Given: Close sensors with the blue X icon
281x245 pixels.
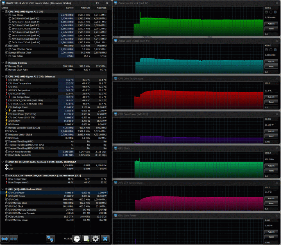Looking at the screenshot, I should pyautogui.click(x=105, y=239).
